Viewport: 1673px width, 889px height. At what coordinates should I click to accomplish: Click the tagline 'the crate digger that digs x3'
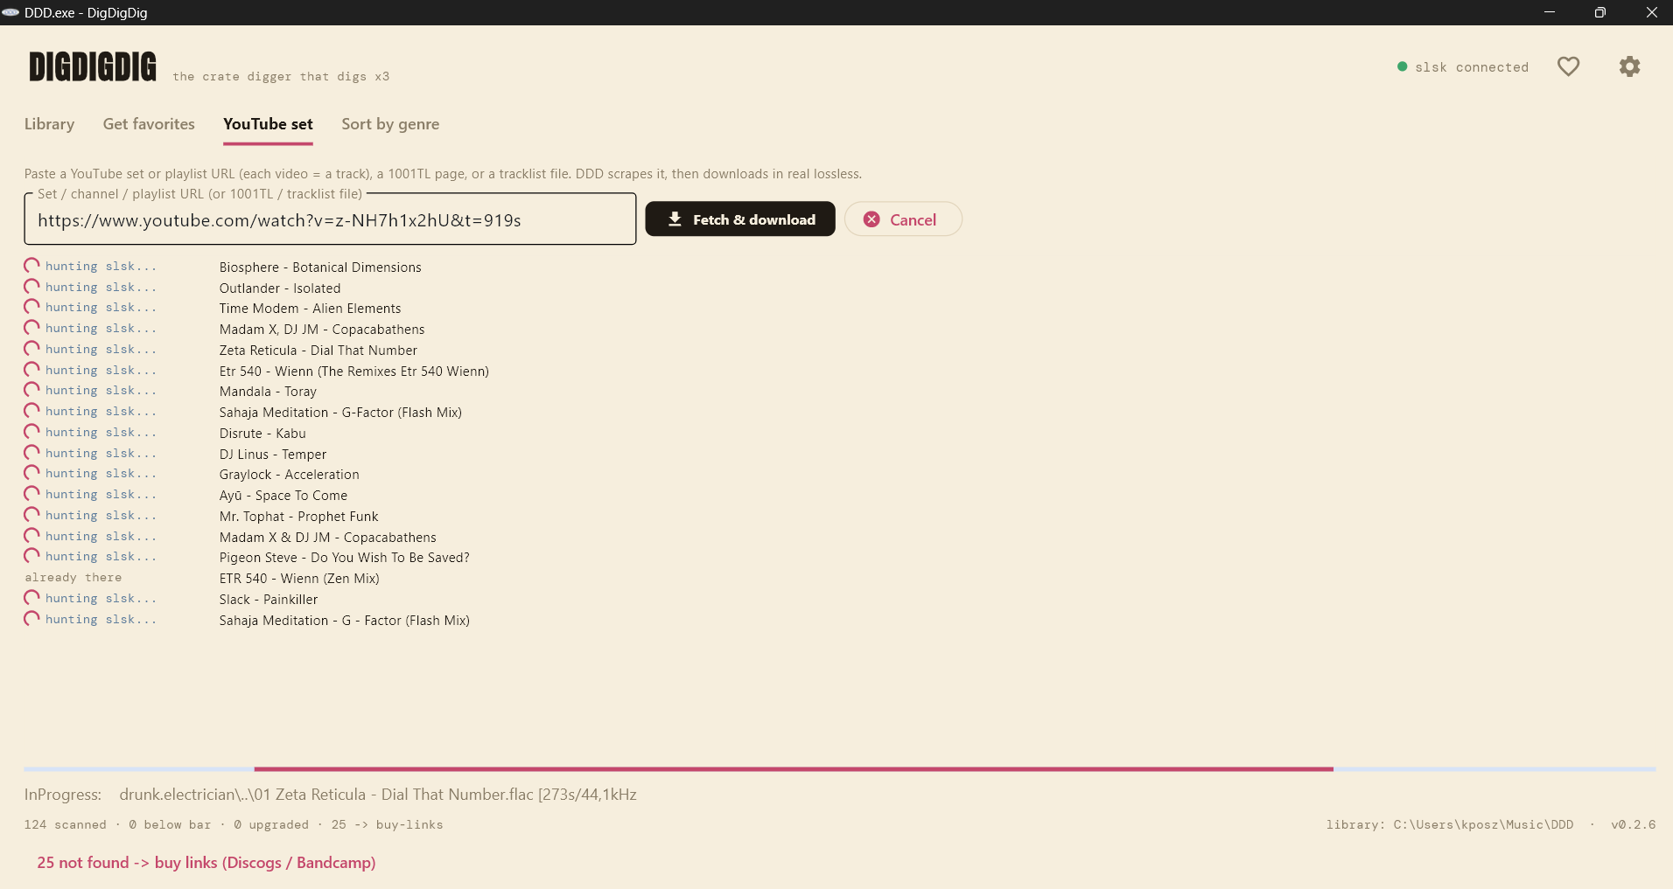click(x=281, y=77)
